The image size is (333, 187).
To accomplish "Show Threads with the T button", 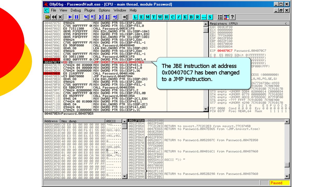I will click(154, 17).
